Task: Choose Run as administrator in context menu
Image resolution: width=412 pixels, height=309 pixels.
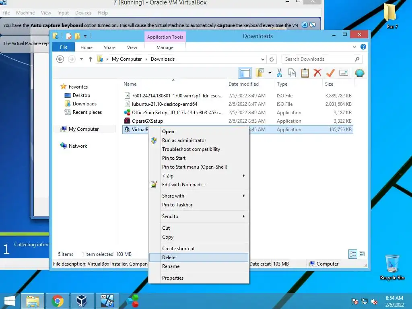Action: pos(199,140)
